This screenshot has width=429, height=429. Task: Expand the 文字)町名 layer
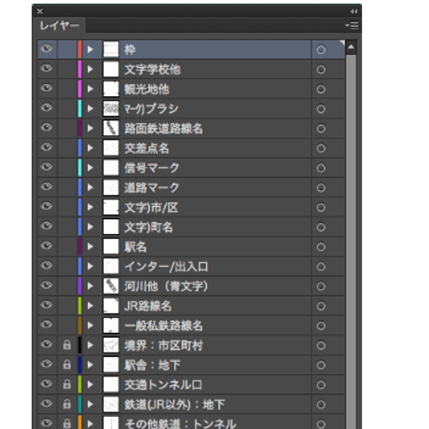coord(90,227)
